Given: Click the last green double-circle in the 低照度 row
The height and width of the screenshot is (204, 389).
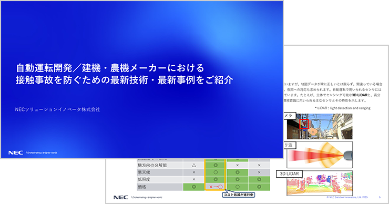Looking at the screenshot, I should (259, 179).
